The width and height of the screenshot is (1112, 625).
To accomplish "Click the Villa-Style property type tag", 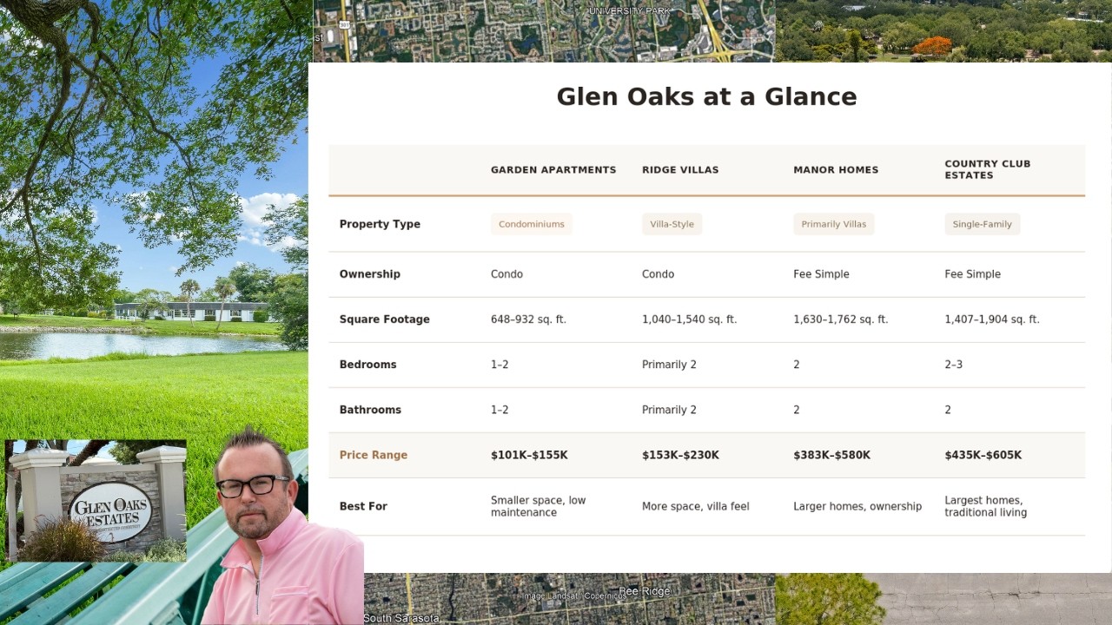I will 672,224.
